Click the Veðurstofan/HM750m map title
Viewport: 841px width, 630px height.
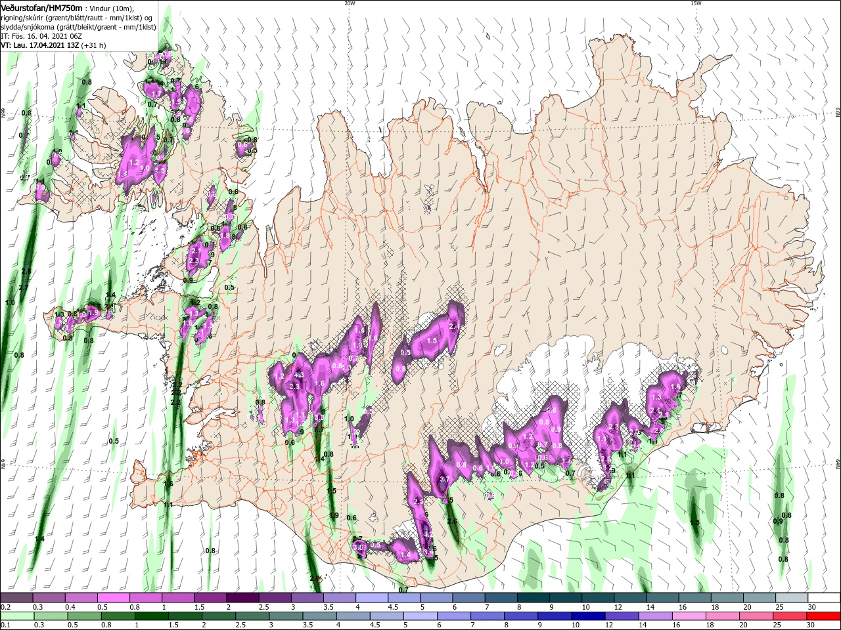(x=41, y=8)
